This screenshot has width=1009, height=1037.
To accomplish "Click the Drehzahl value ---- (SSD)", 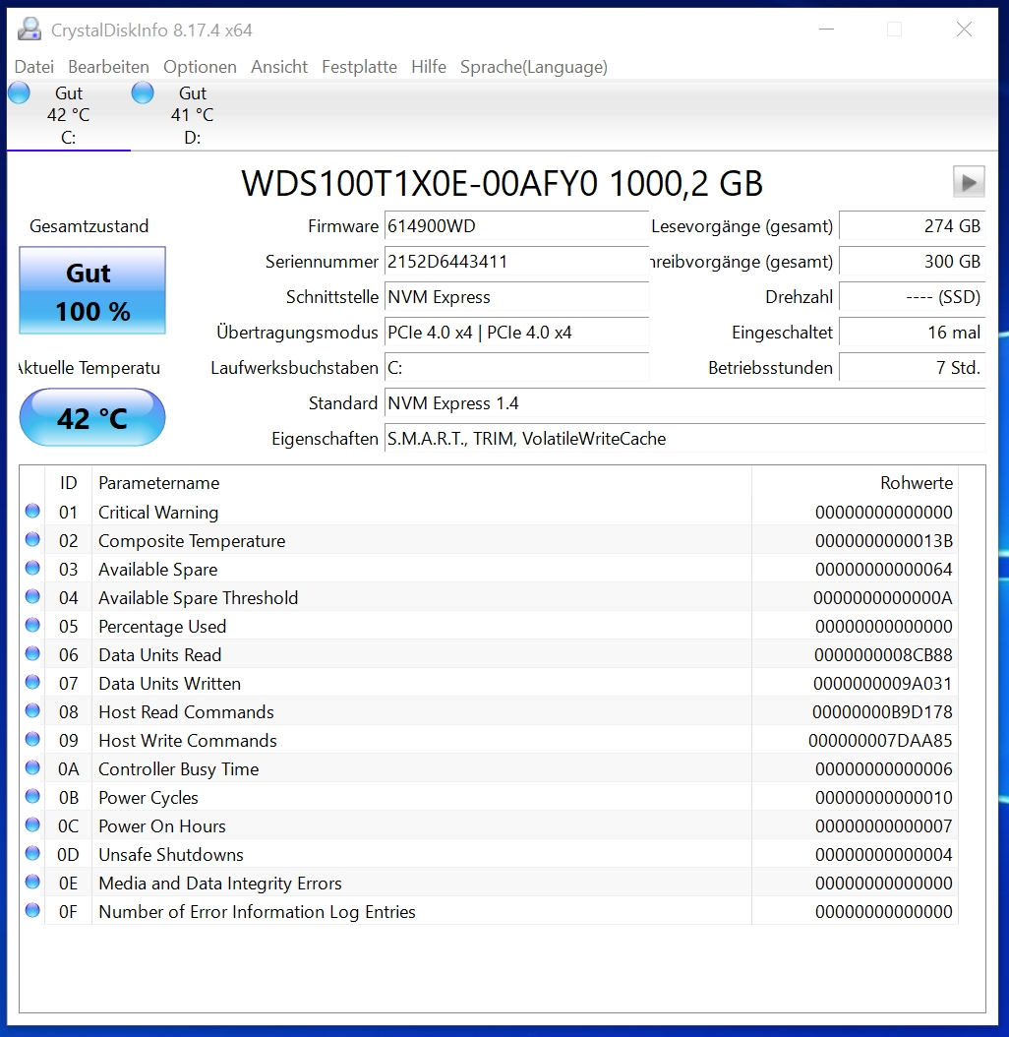I will click(913, 297).
